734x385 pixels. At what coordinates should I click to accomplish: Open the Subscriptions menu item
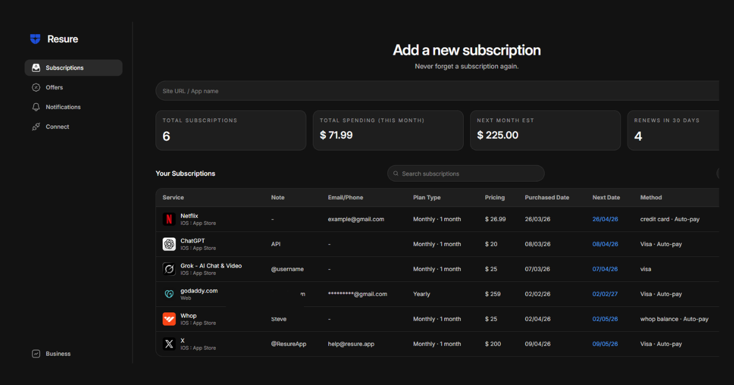coord(73,68)
